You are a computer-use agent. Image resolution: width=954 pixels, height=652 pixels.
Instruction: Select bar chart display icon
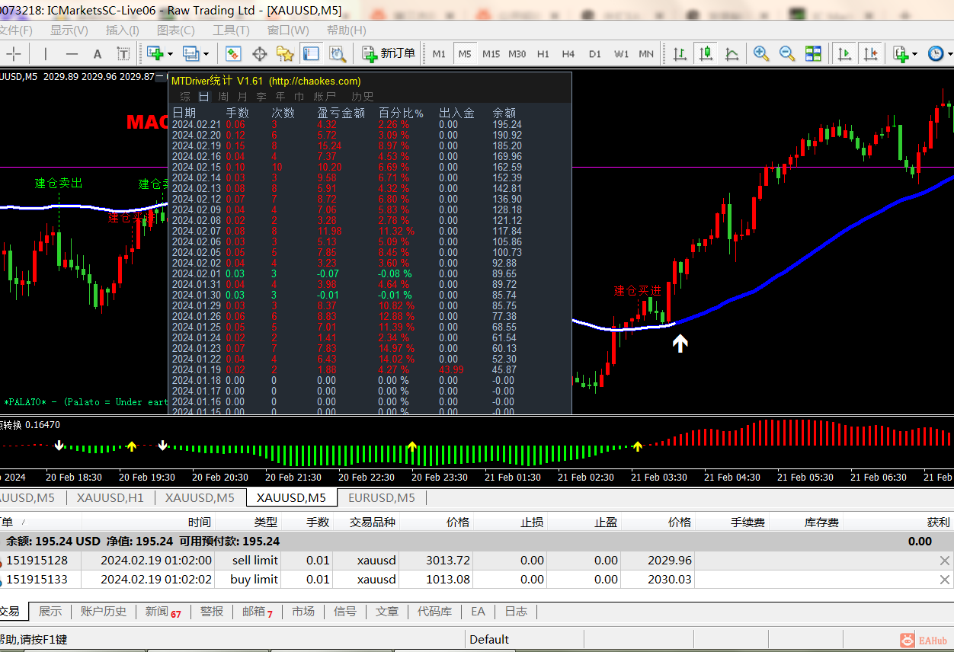[x=680, y=53]
